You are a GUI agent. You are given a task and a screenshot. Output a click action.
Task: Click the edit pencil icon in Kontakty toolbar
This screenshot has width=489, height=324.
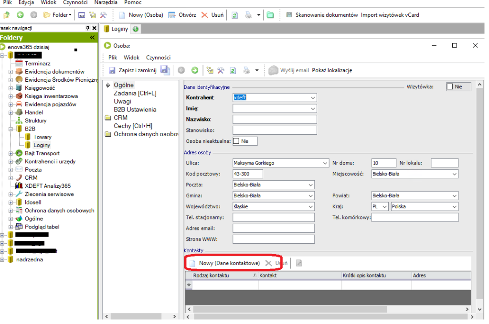299,263
